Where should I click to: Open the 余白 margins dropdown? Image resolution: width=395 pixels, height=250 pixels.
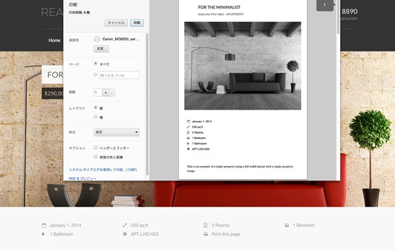tap(116, 132)
